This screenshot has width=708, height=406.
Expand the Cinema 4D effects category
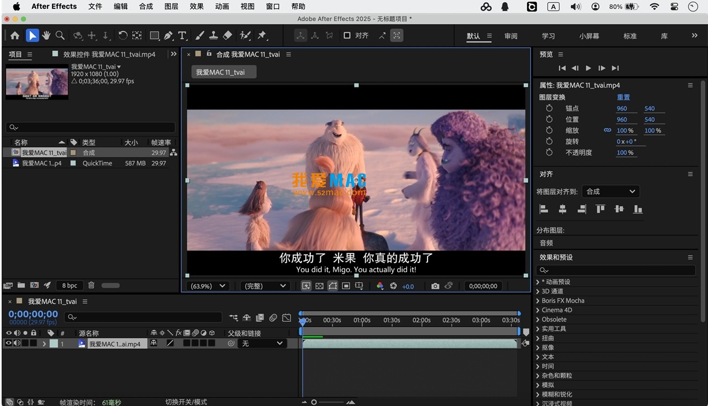(538, 310)
